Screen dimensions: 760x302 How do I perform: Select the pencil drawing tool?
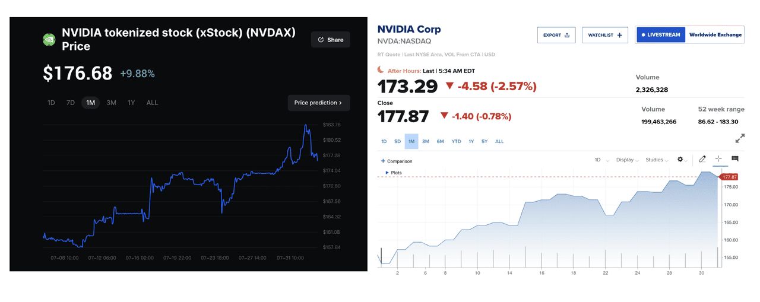[x=702, y=159]
